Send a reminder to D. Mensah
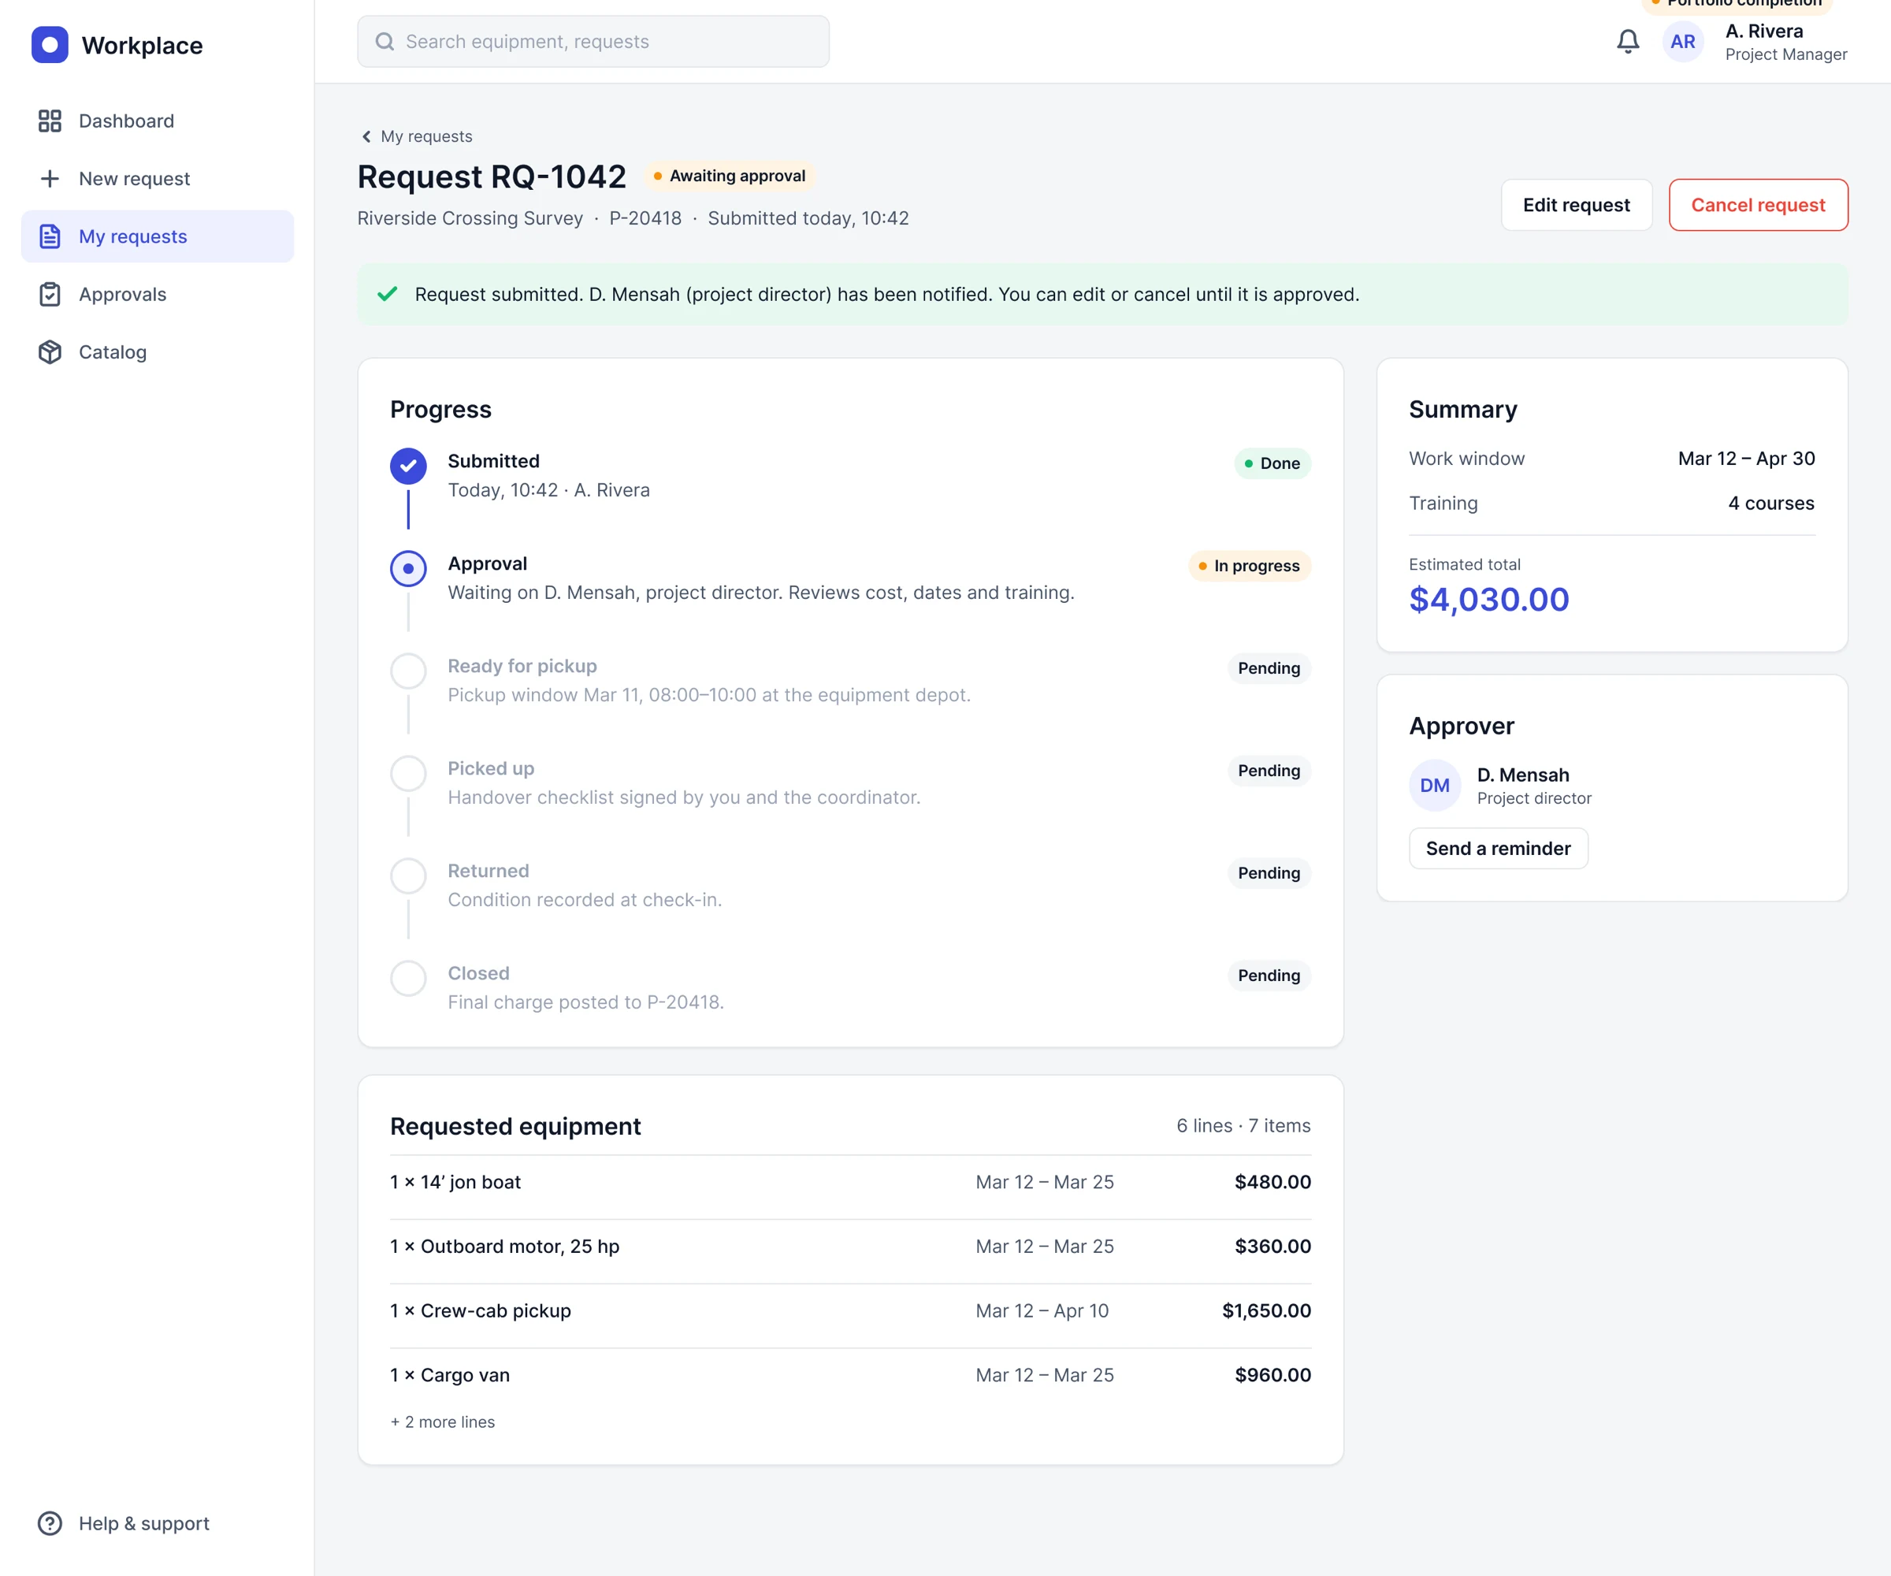 click(1498, 849)
